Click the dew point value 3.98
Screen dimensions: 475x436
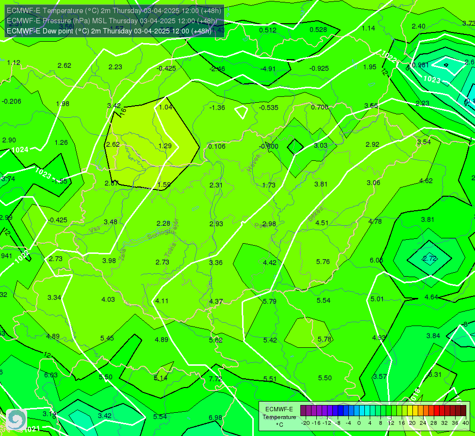pos(109,261)
